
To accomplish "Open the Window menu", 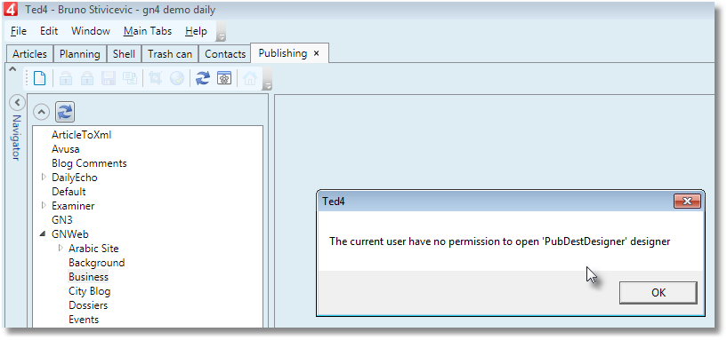I will (91, 31).
